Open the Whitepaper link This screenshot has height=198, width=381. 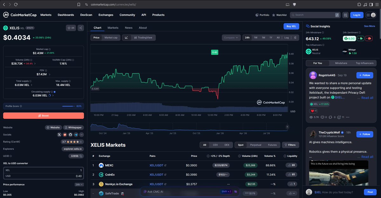(x=73, y=127)
